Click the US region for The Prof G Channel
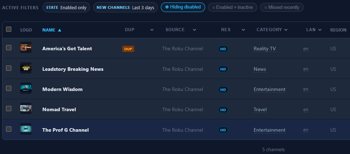The height and width of the screenshot is (154, 350). tap(333, 130)
